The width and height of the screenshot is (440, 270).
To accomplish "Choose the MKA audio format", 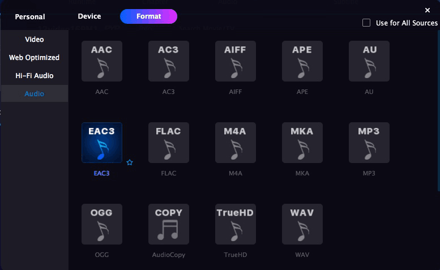I will click(302, 143).
